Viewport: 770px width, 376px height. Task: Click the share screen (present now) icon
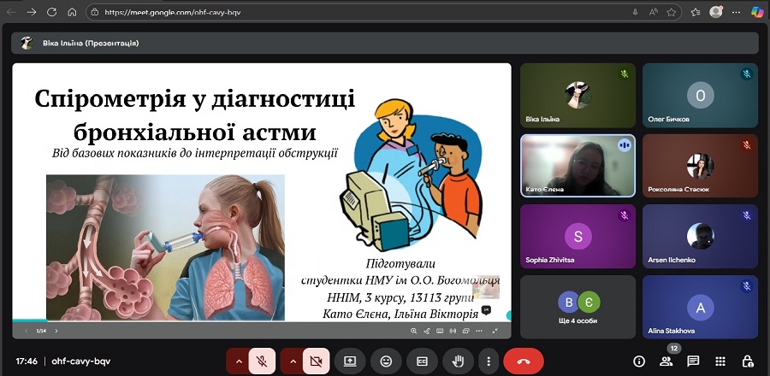[350, 361]
